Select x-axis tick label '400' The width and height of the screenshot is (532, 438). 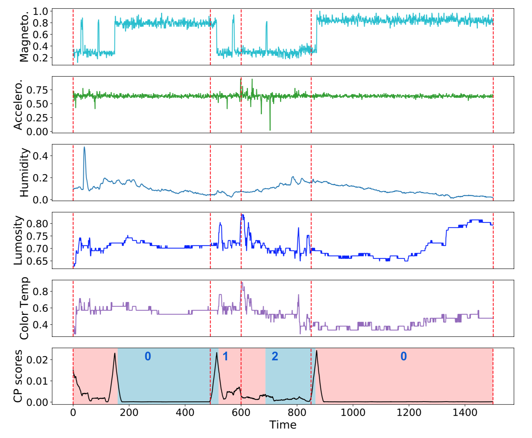click(x=185, y=412)
